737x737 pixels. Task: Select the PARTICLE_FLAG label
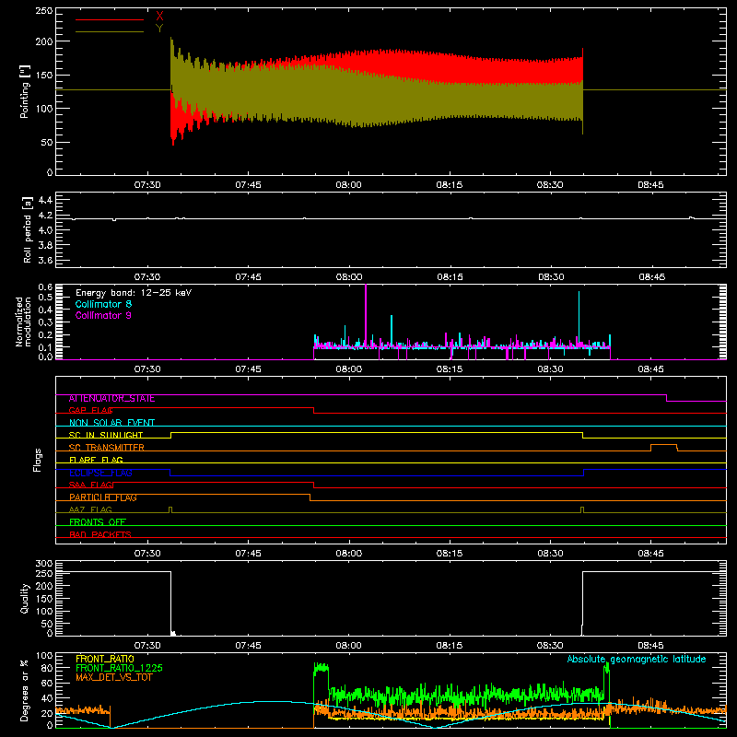click(103, 497)
